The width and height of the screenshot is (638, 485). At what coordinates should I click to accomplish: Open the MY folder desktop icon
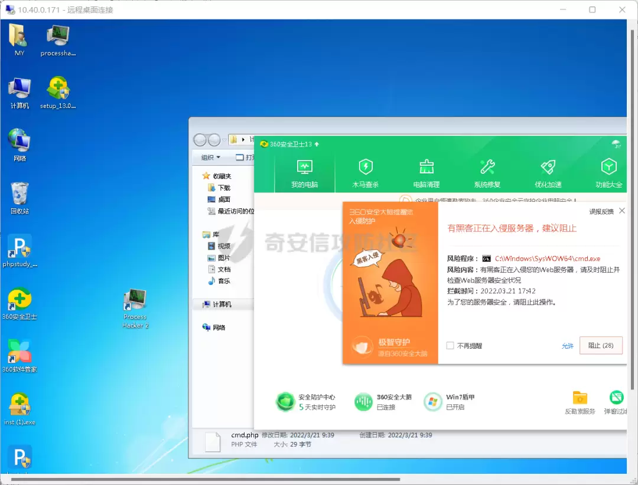(18, 40)
